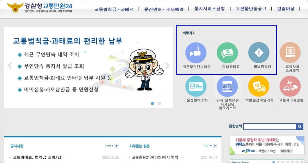Click the search magnifier button
308x163 pixels.
tap(299, 127)
